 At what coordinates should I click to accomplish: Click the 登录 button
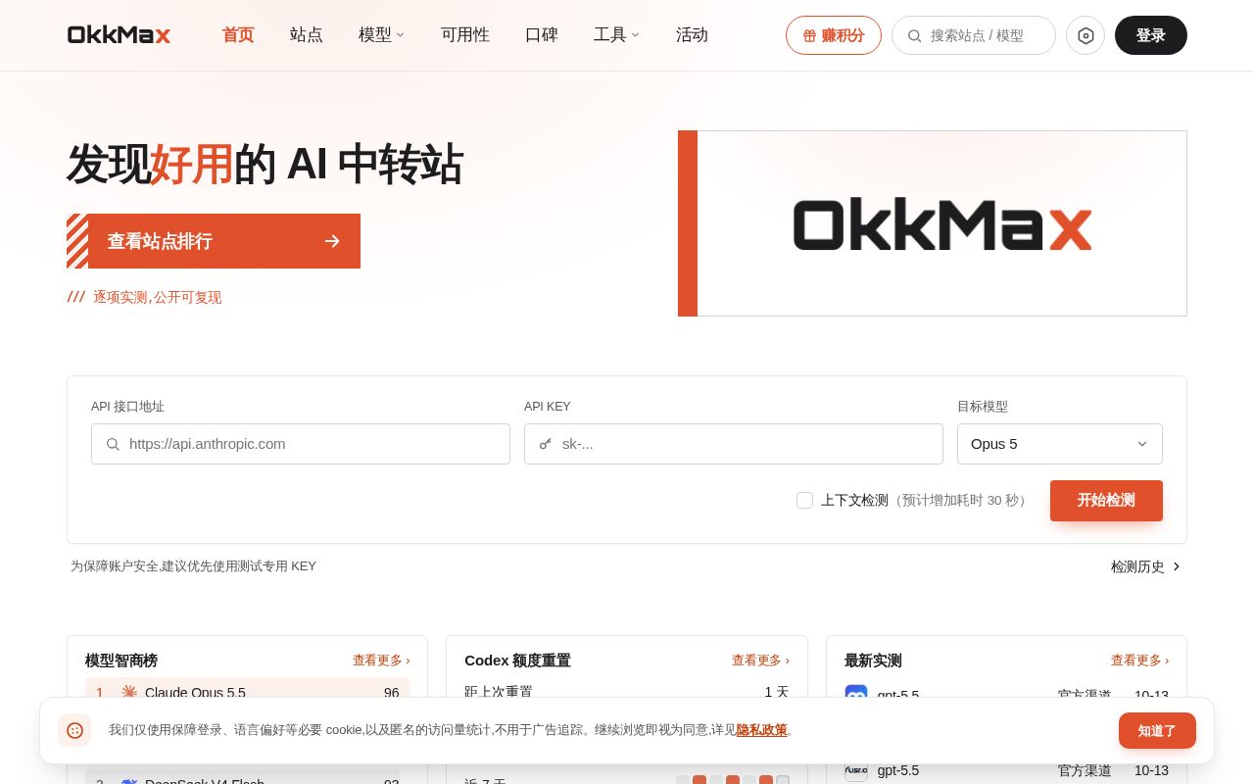[1151, 35]
